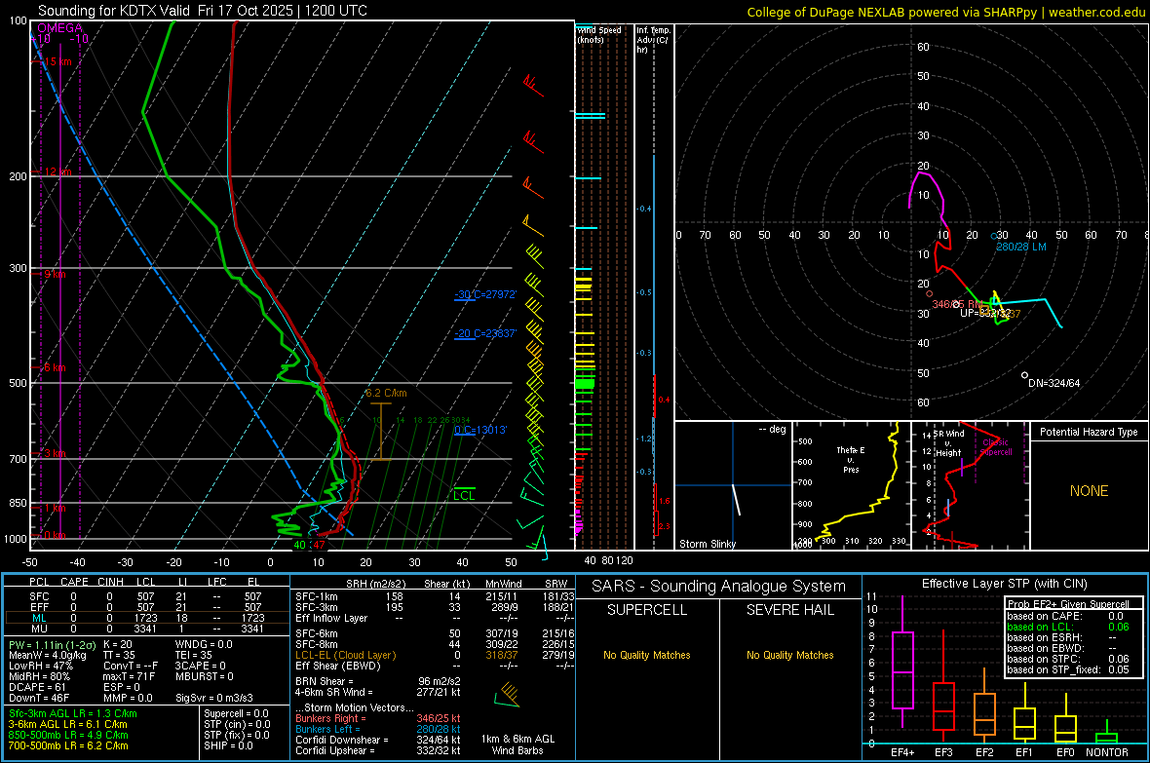Image resolution: width=1150 pixels, height=763 pixels.
Task: Click the PW = 1.11in value
Action: point(51,644)
